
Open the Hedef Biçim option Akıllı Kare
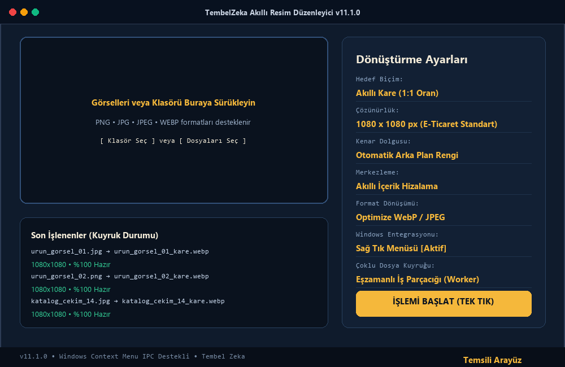[x=397, y=93]
